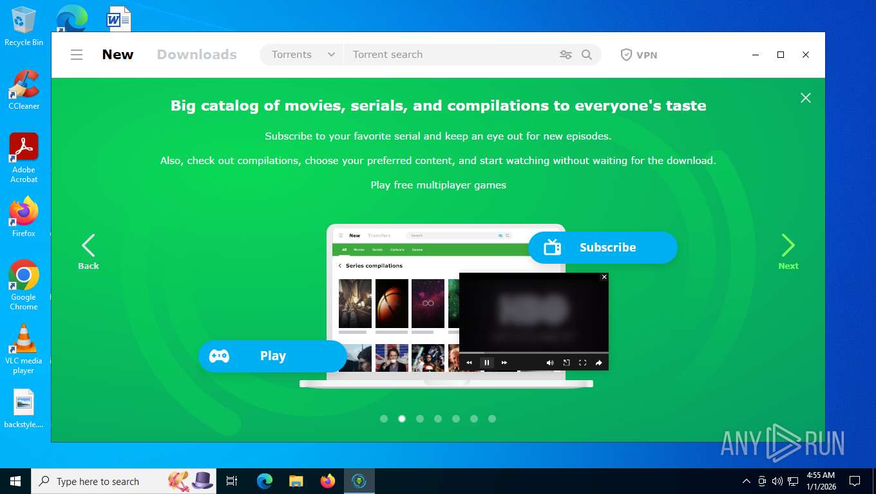Click the torrent app taskbar icon

point(359,481)
